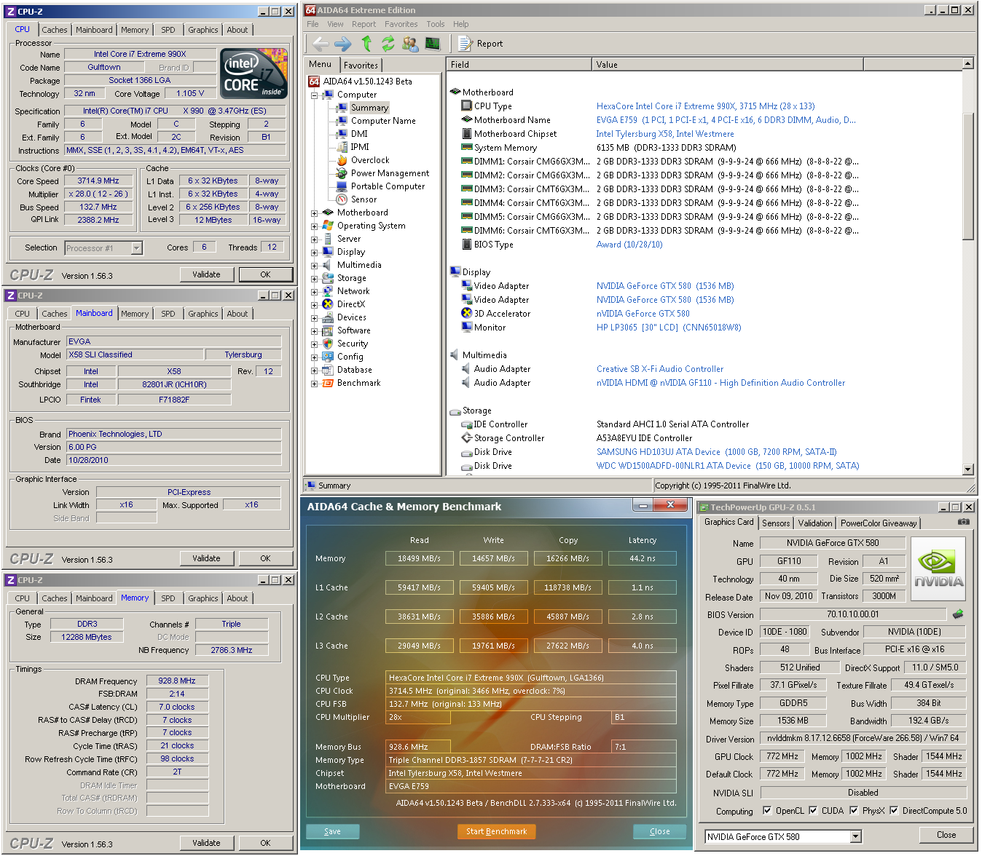Screen dimensions: 982x856
Task: Select Summary in the AIDA64 tree
Action: click(369, 108)
